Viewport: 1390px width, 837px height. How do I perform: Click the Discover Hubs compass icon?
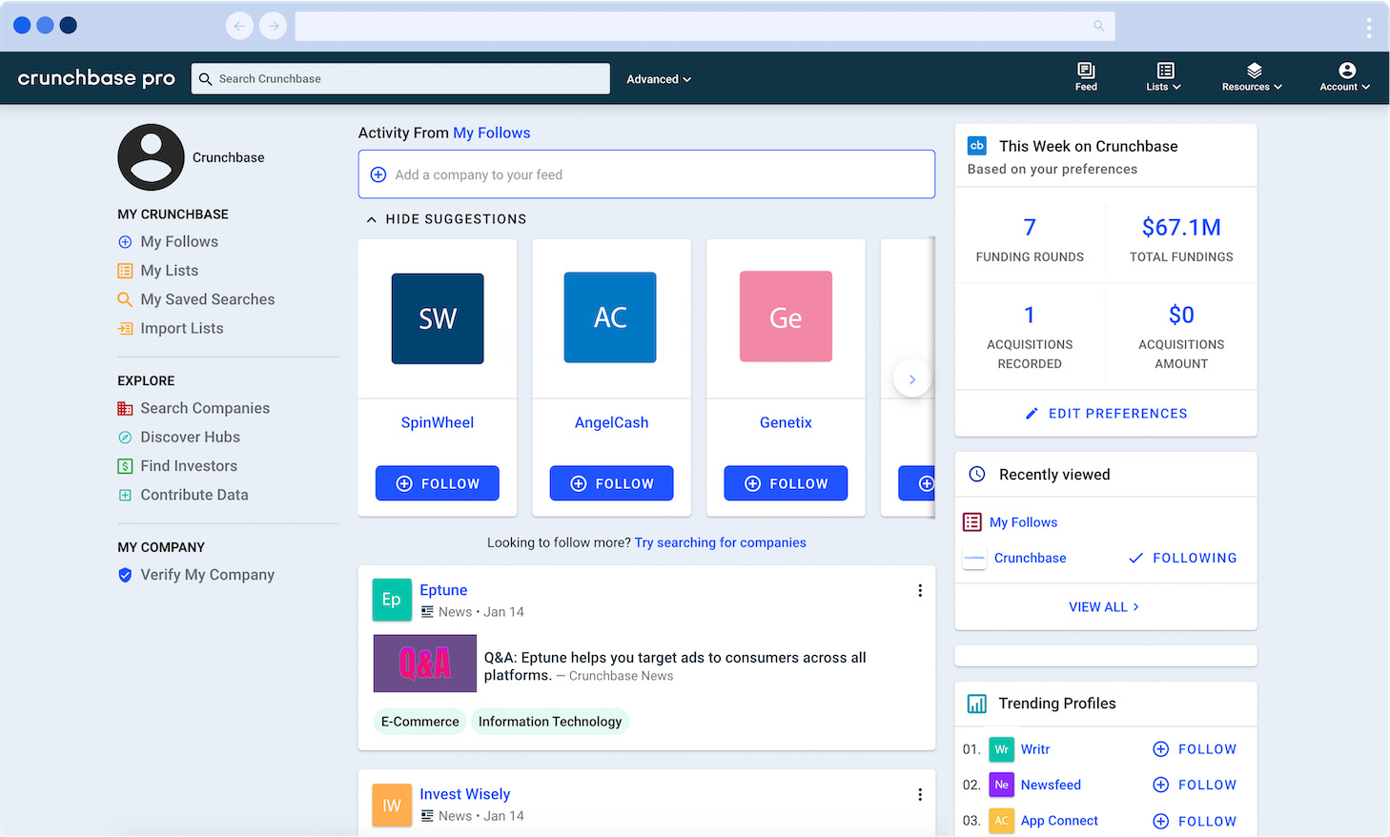tap(125, 437)
